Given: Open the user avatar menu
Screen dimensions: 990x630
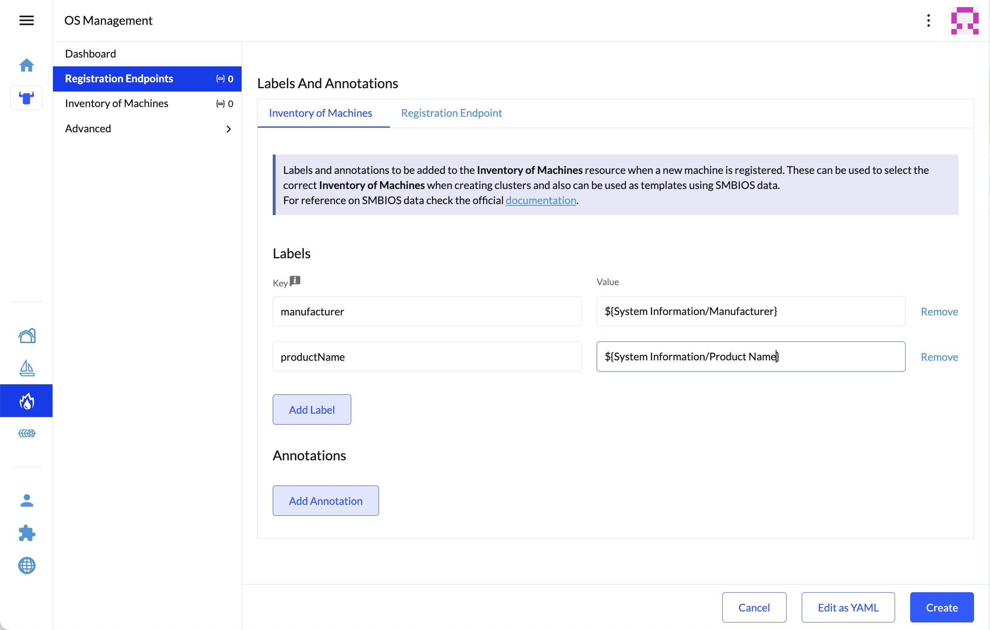Looking at the screenshot, I should (x=965, y=21).
